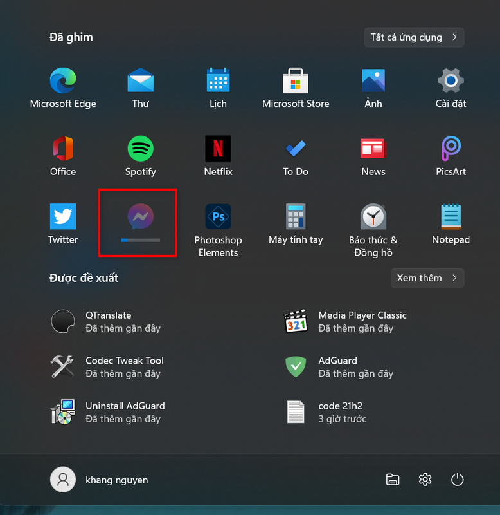Open the khang nguyen account menu
The image size is (500, 515).
[x=99, y=480]
